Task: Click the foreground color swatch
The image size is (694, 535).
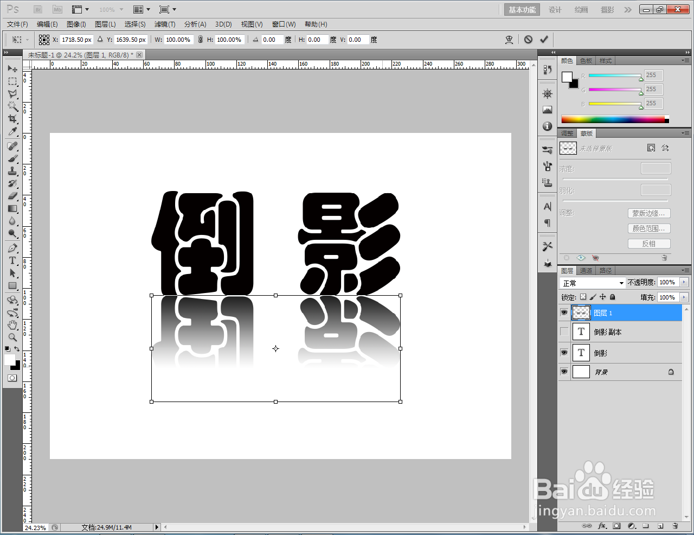Action: [x=9, y=359]
